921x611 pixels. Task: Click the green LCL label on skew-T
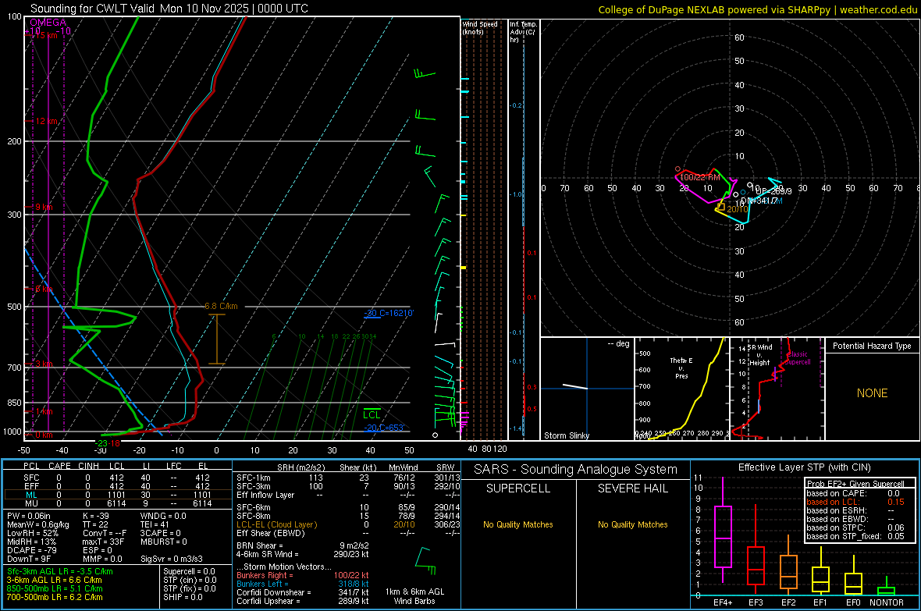372,415
